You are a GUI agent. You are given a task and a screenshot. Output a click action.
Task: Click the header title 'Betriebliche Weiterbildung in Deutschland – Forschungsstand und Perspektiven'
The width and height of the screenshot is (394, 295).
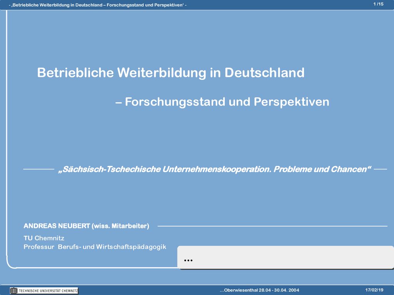(x=98, y=5)
